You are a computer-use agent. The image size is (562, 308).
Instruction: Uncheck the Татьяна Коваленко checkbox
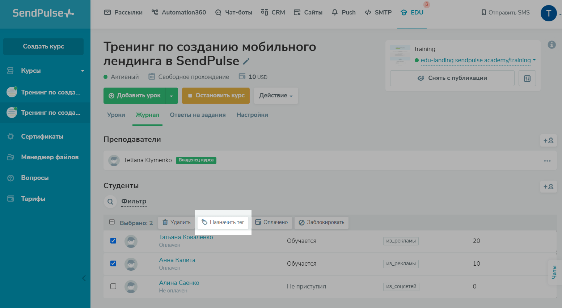[113, 241]
